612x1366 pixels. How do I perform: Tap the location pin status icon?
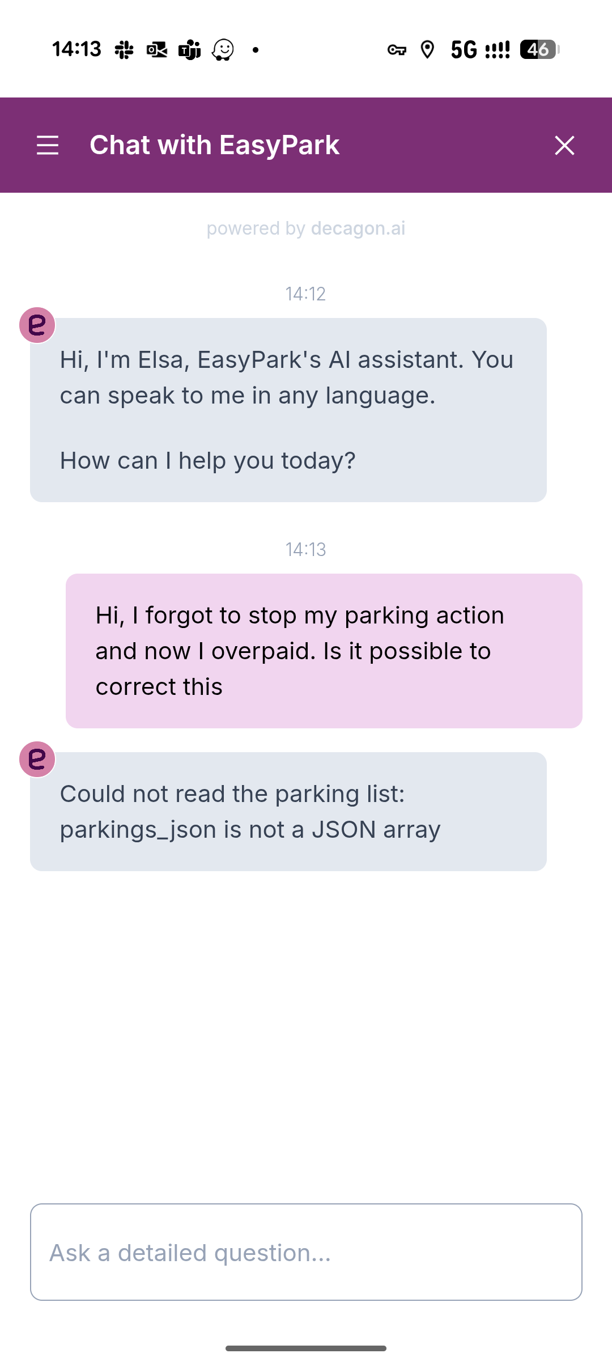(x=427, y=50)
